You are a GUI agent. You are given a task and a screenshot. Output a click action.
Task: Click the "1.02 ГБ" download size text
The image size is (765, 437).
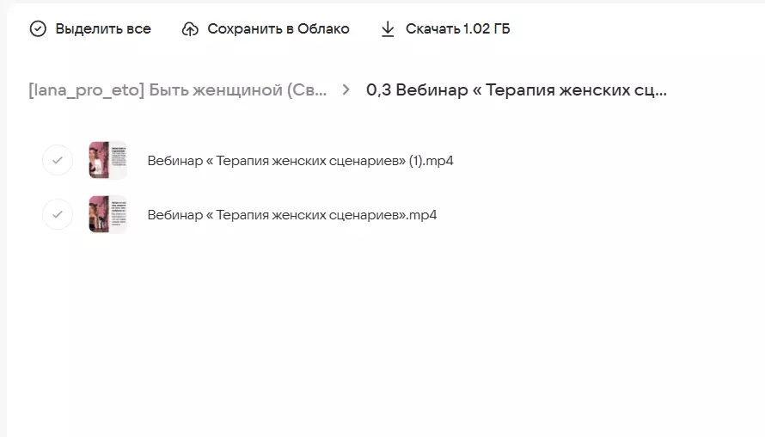487,29
